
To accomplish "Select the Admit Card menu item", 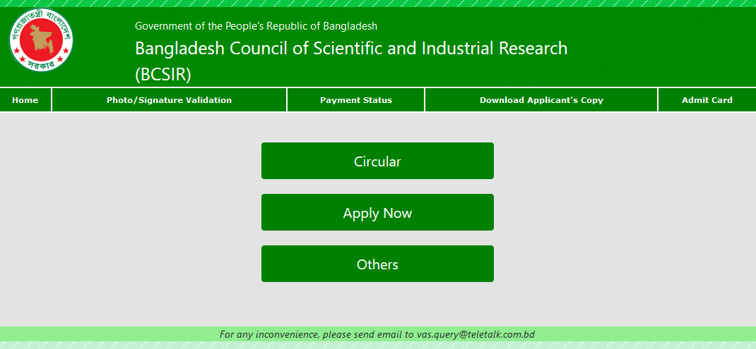I will point(707,100).
